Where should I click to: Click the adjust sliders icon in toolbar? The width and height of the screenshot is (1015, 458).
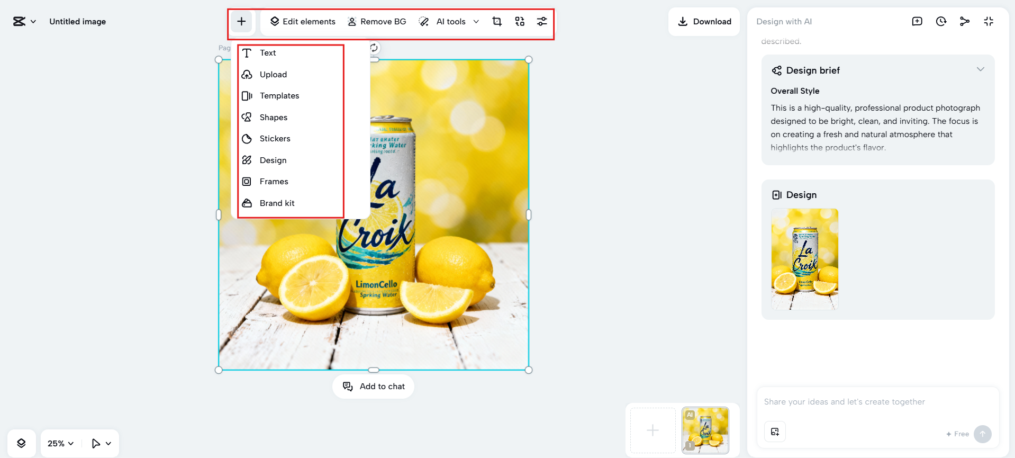point(542,22)
